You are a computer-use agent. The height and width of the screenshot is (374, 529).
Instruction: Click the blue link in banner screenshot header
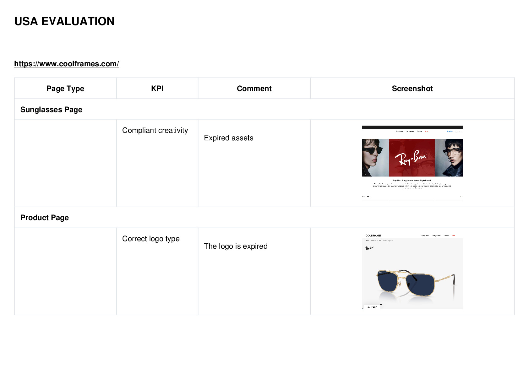click(450, 131)
